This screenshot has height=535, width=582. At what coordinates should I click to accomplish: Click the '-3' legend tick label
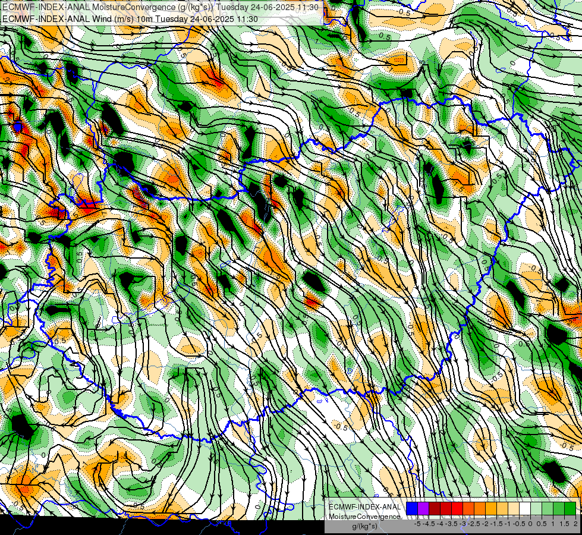[x=463, y=524]
